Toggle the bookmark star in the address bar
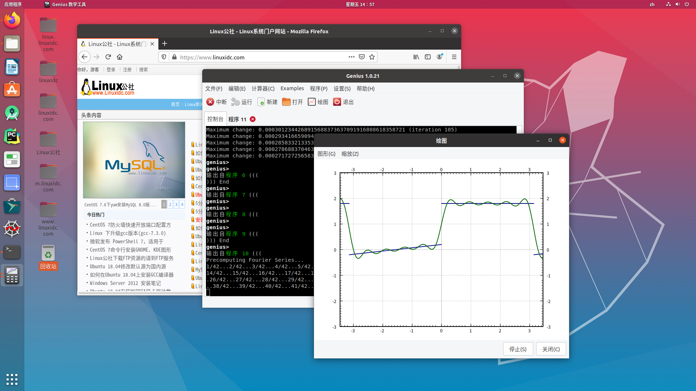Viewport: 696px width, 391px height. 372,57
